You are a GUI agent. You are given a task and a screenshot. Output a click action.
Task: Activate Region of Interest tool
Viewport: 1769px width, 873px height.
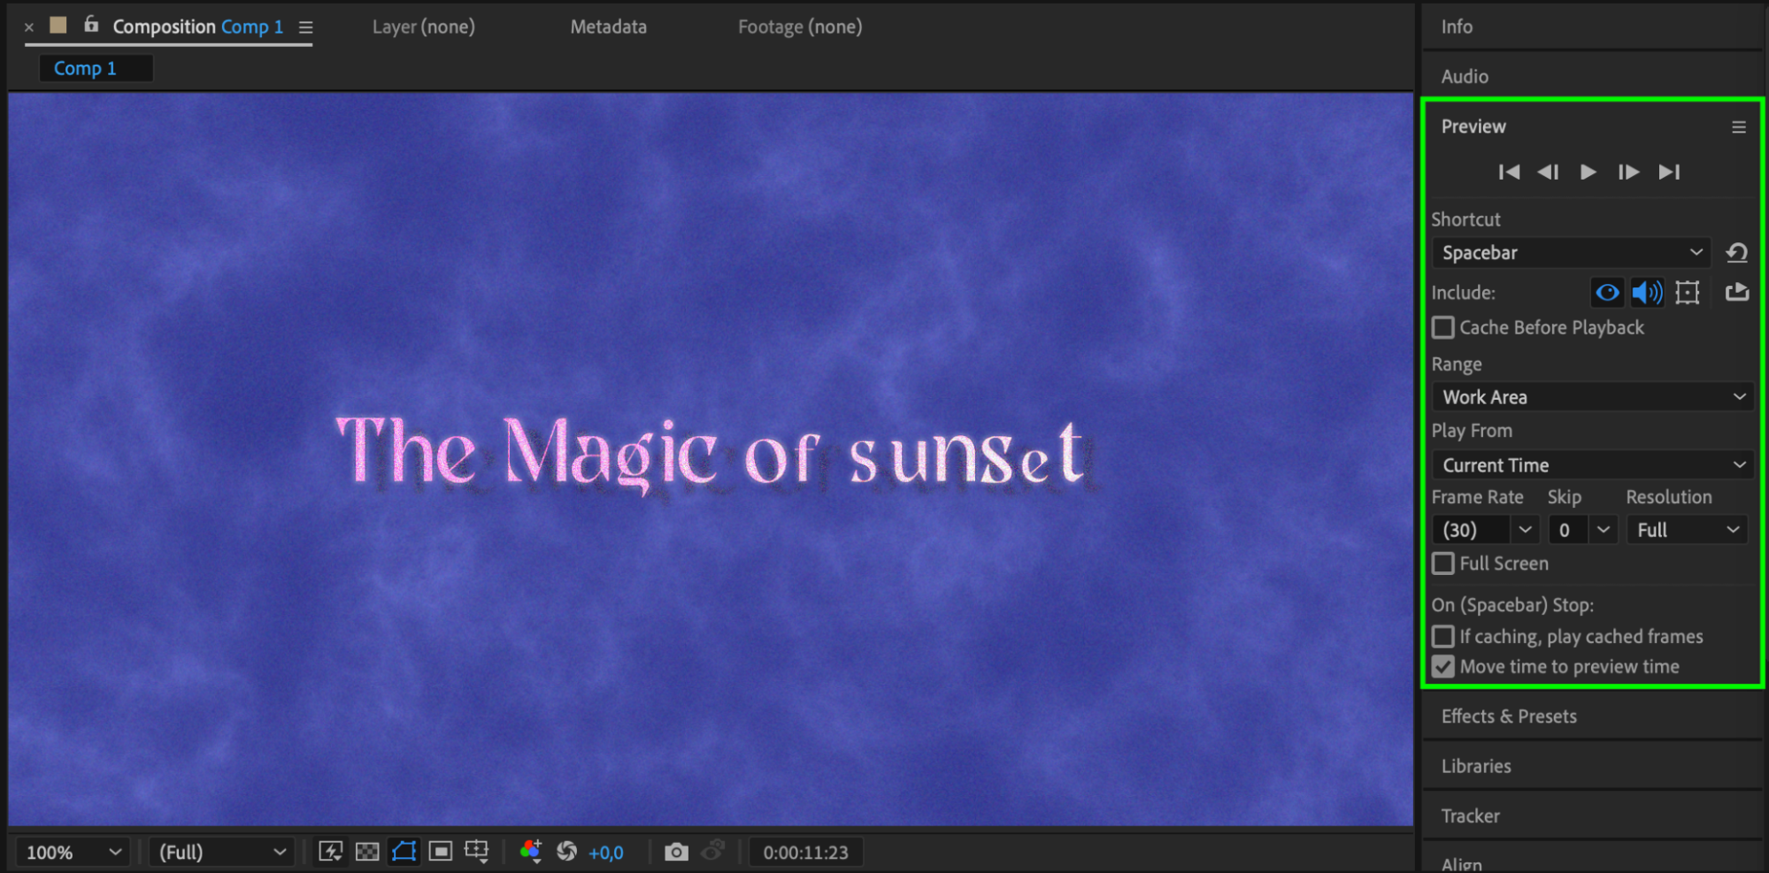point(440,852)
